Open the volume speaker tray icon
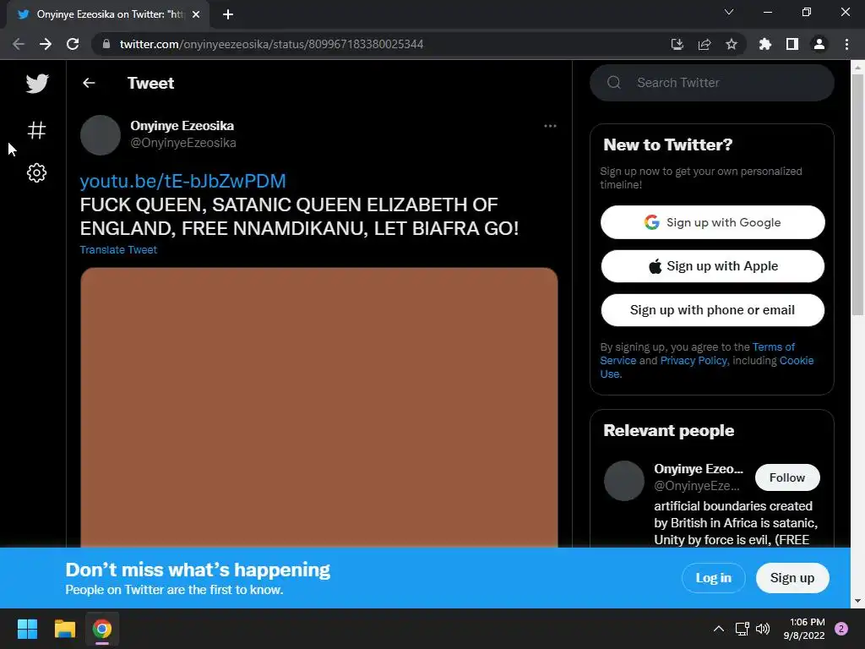 [x=763, y=629]
